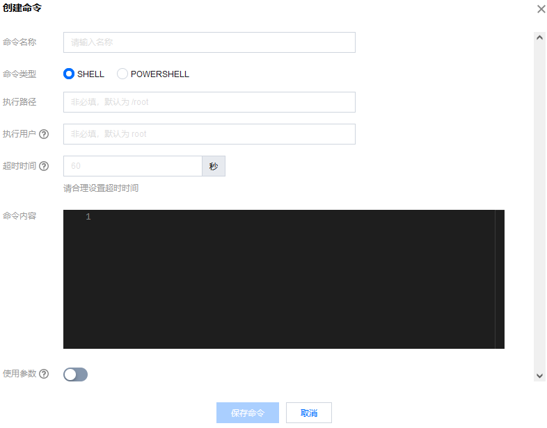Select the POWERSHELL radio button
Screen dimensions: 547x428
pyautogui.click(x=122, y=74)
